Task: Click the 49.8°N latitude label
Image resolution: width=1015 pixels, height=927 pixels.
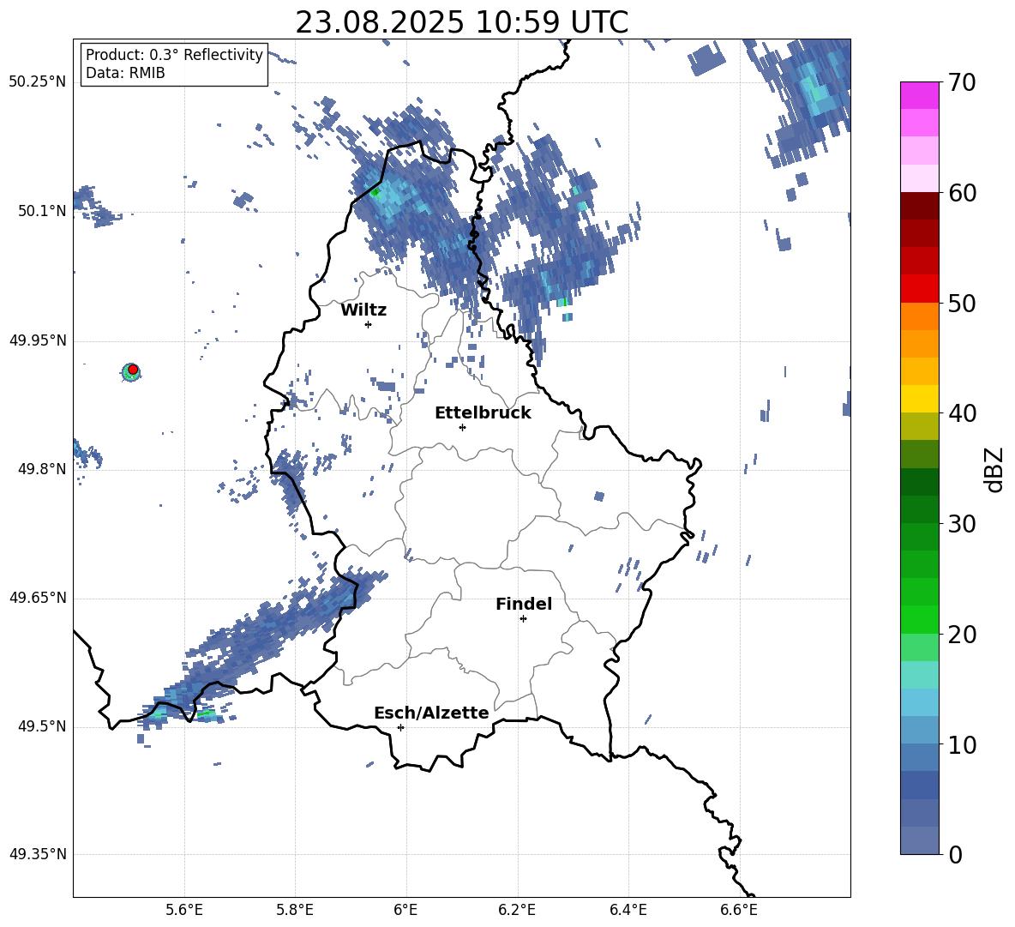Action: click(42, 469)
